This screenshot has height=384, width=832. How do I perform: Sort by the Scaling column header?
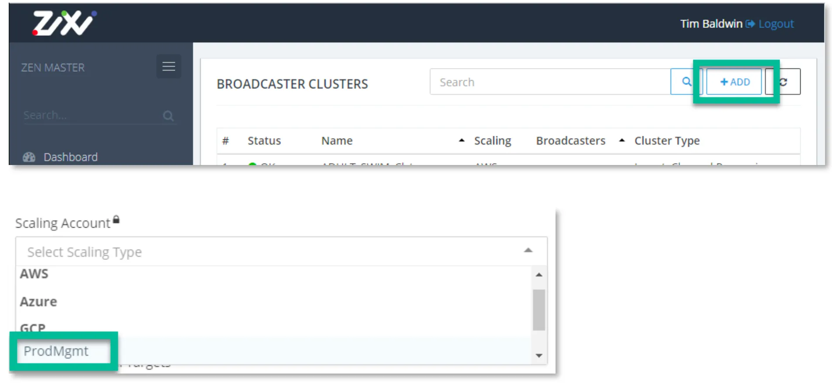[x=493, y=141]
